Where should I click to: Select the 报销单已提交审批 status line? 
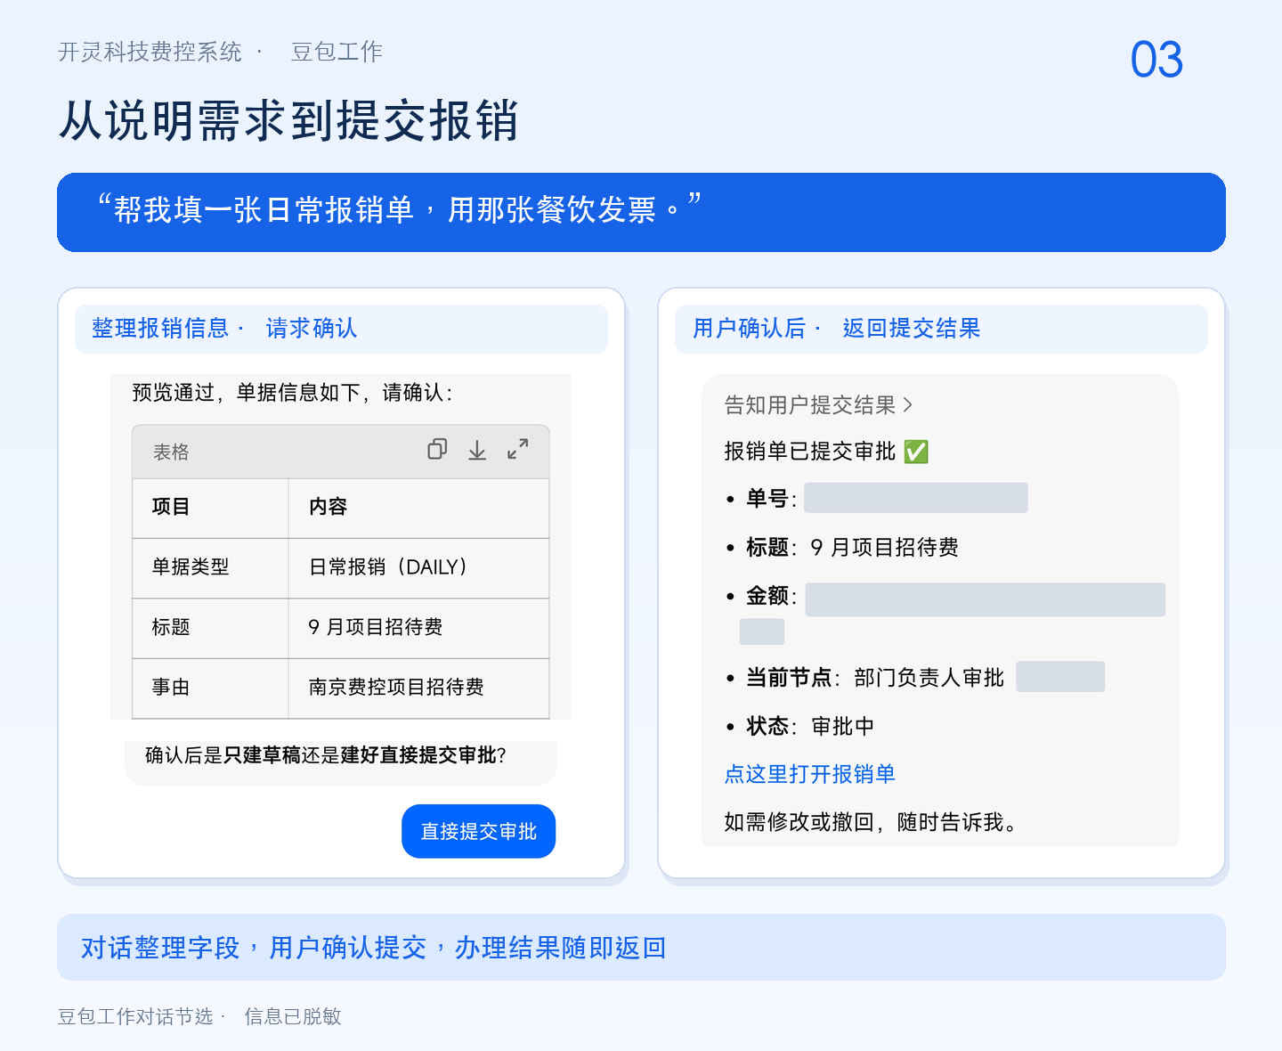(826, 452)
